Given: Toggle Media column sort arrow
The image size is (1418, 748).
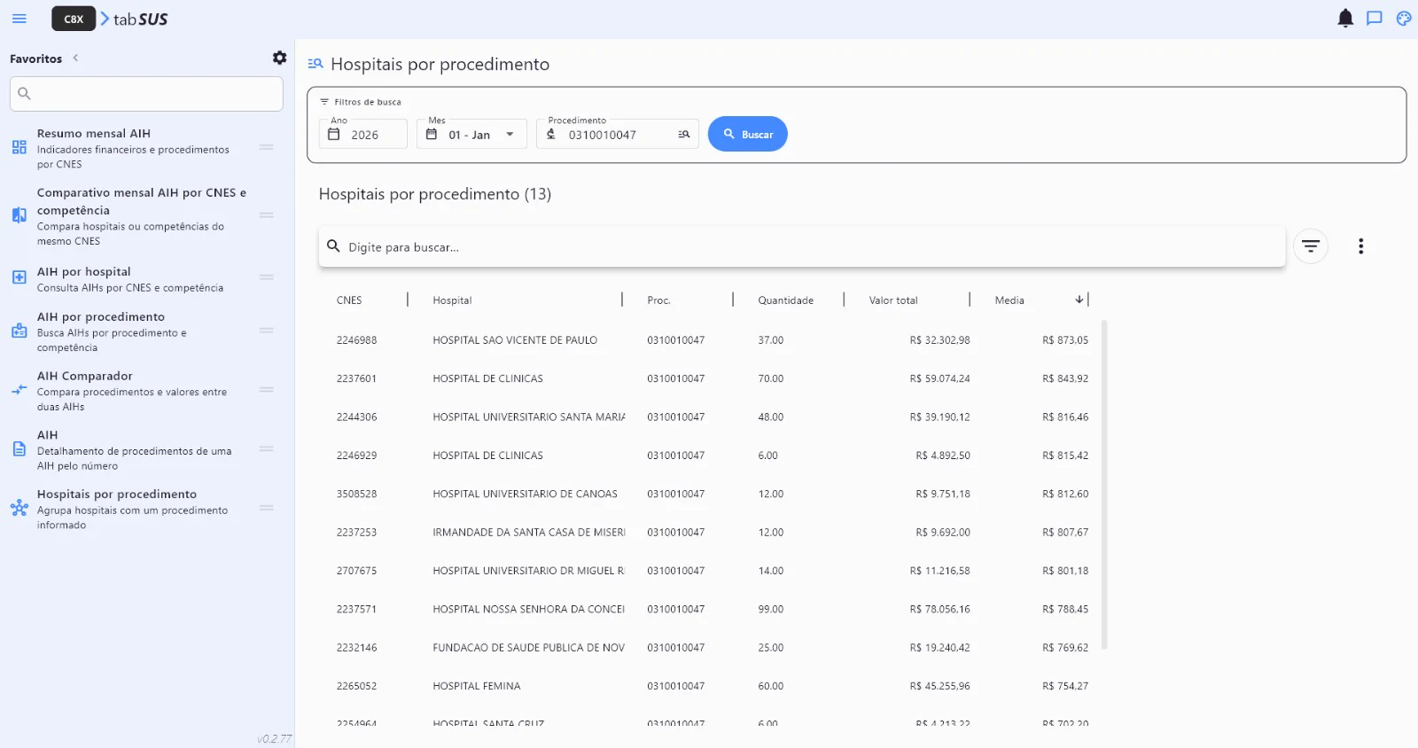Looking at the screenshot, I should (x=1079, y=300).
